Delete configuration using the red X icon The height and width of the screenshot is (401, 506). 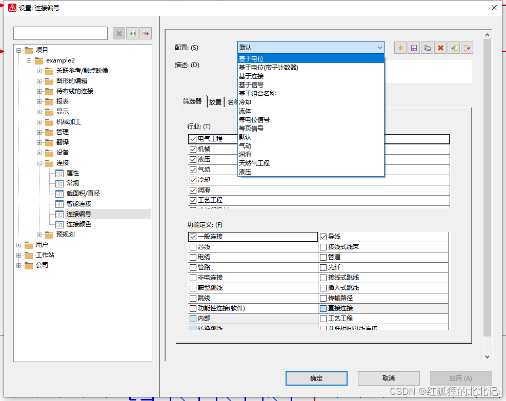[x=440, y=48]
